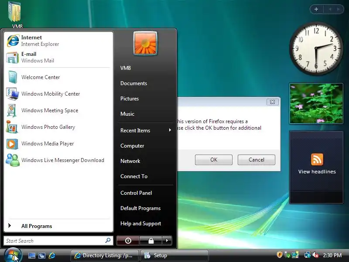The width and height of the screenshot is (349, 262).
Task: Close the Firefox requirement dialog
Action: click(x=272, y=102)
